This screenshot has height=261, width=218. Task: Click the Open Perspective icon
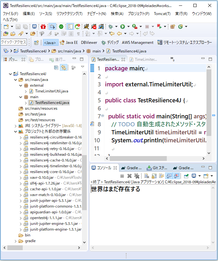(36, 43)
